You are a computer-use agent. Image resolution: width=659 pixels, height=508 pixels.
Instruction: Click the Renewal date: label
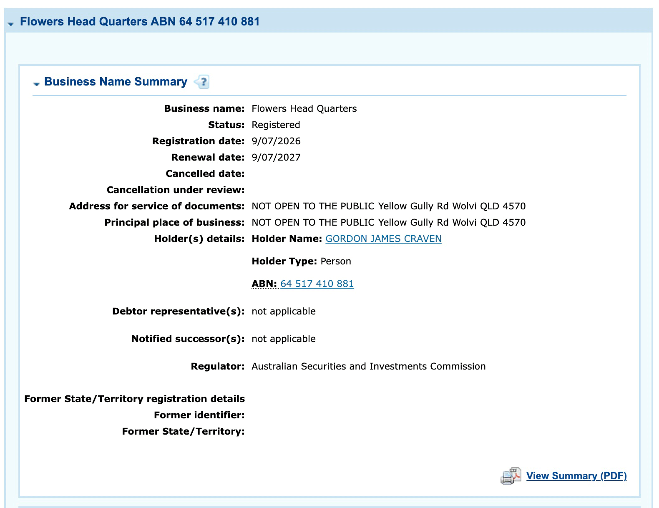click(208, 157)
